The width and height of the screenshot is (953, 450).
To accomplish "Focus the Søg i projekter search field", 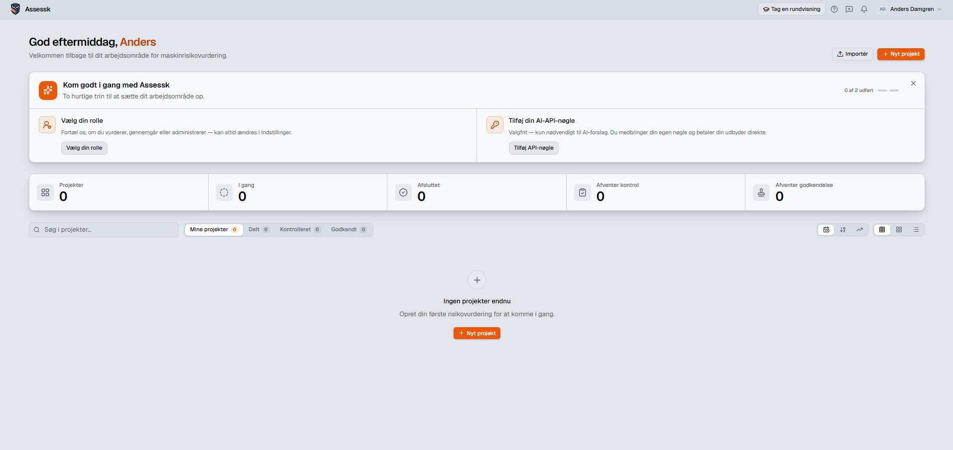I will pos(104,230).
